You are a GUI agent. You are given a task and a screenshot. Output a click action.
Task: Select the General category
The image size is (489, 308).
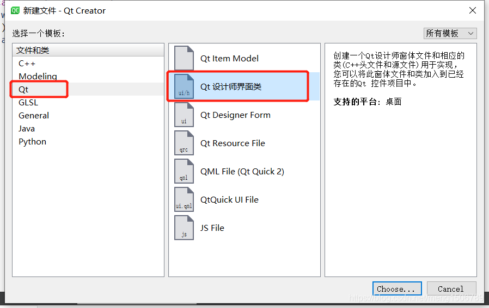pyautogui.click(x=88, y=115)
